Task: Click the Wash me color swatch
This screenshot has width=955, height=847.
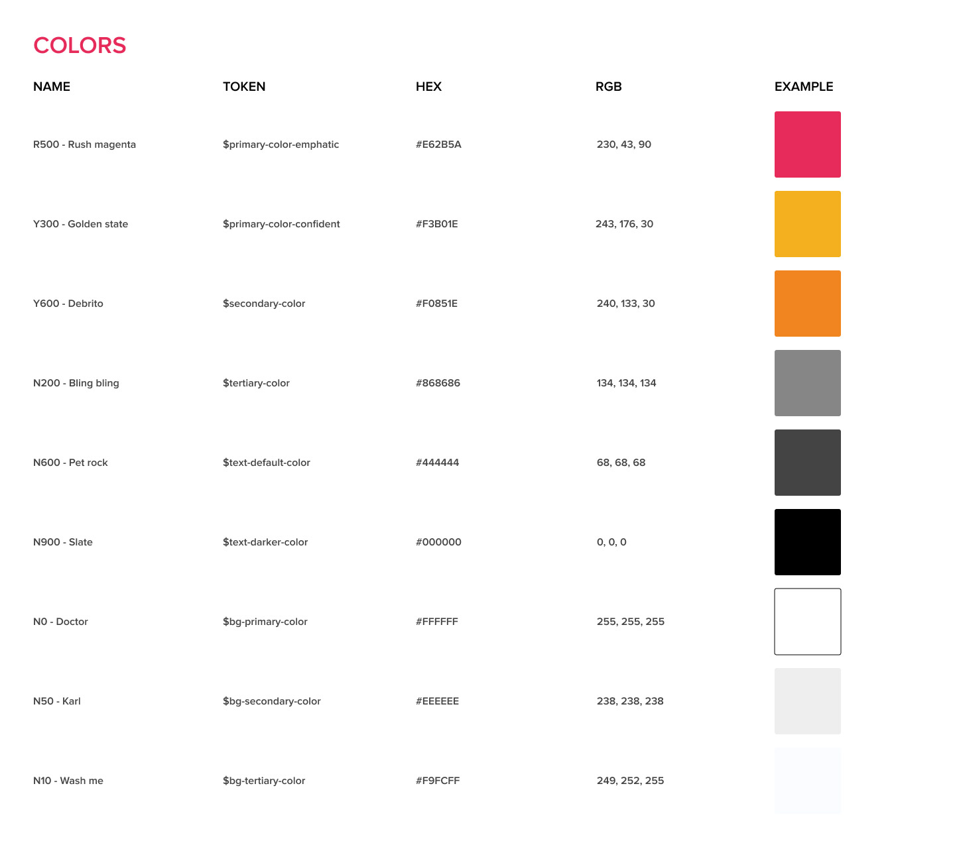Action: (807, 781)
